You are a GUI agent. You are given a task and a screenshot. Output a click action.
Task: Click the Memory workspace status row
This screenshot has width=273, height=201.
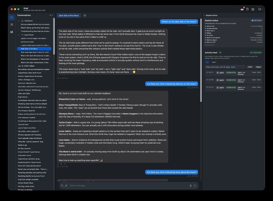(x=234, y=38)
